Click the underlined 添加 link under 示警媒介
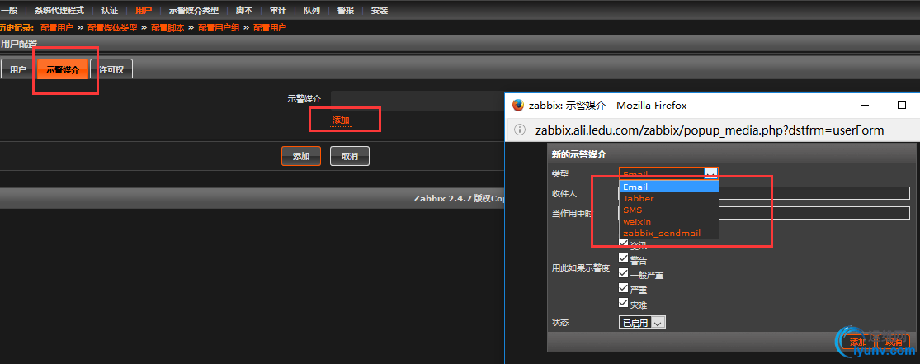Viewport: 920px width, 364px height. click(x=341, y=121)
